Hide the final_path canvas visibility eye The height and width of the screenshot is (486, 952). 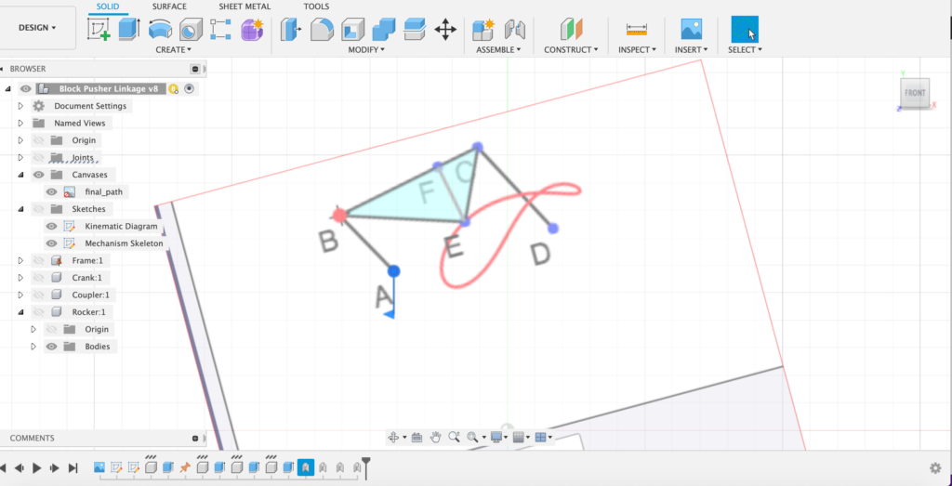coord(52,191)
